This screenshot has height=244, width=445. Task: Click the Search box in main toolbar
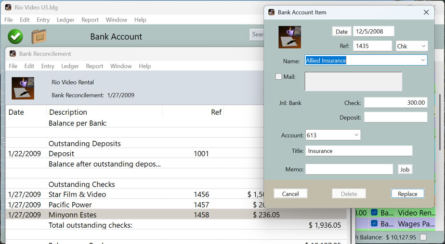click(257, 35)
